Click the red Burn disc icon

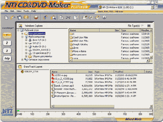36,17
